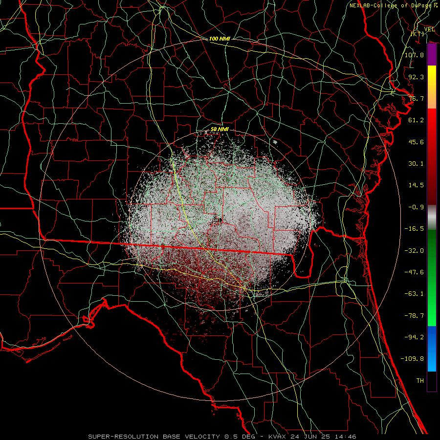This screenshot has width=440, height=440.
Task: Click the -16.5 scale value
Action: [x=414, y=229]
